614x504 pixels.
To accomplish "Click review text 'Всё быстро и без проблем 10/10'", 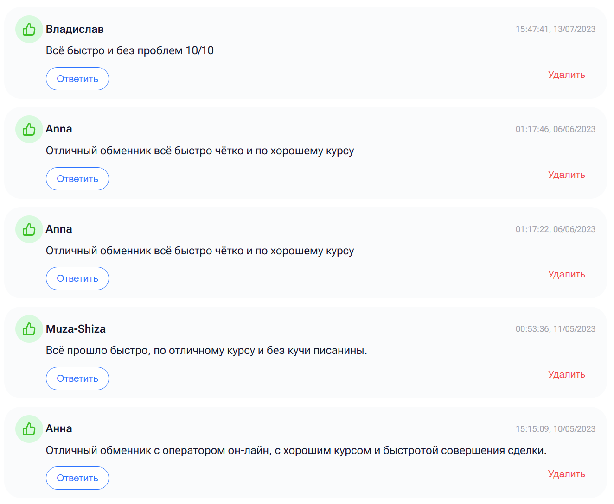I will [130, 50].
